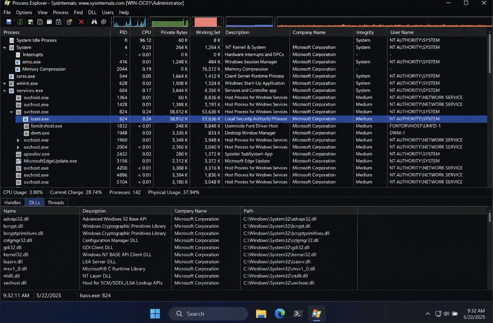Viewport: 493px width, 323px height.
Task: Show hidden tray icons chevron
Action: pyautogui.click(x=428, y=314)
